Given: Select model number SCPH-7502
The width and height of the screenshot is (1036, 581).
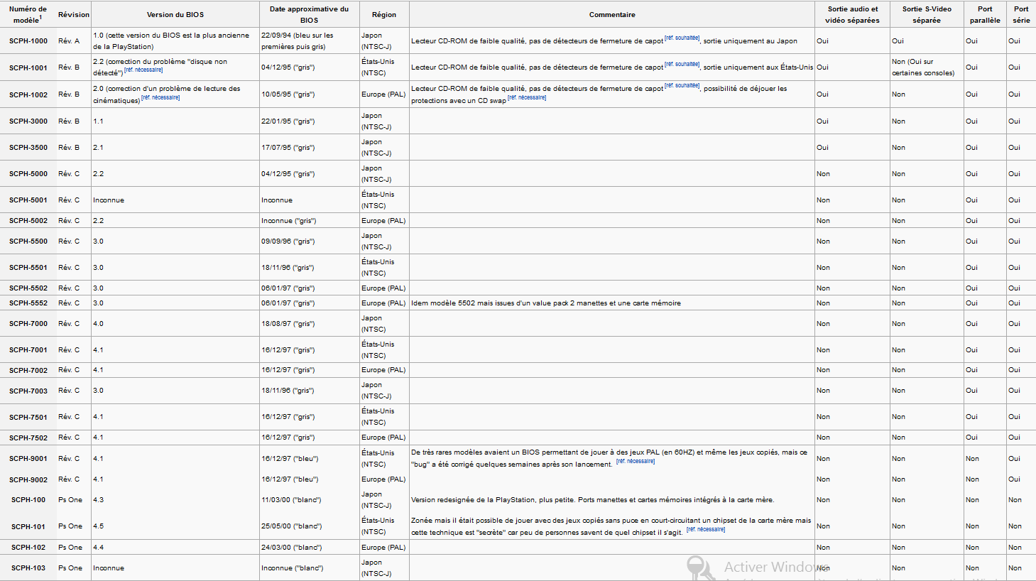Looking at the screenshot, I should point(28,438).
